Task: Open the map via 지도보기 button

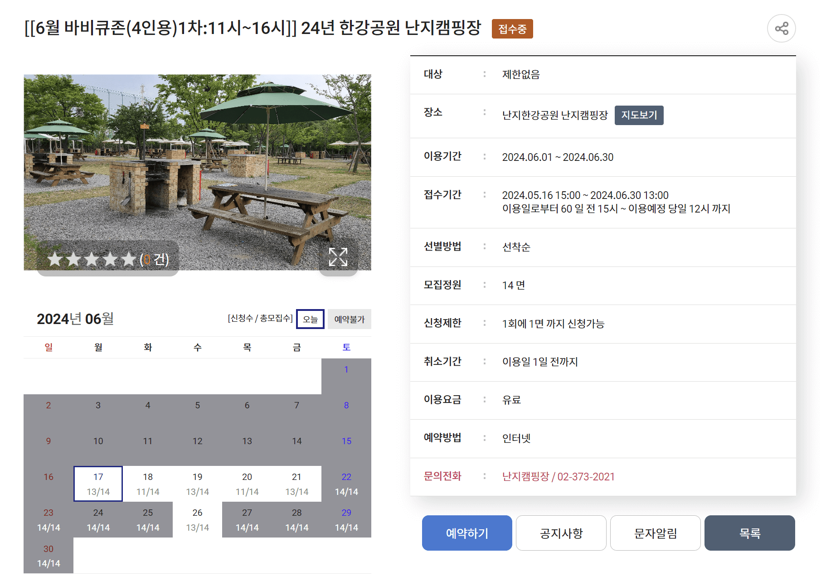Action: [x=639, y=115]
